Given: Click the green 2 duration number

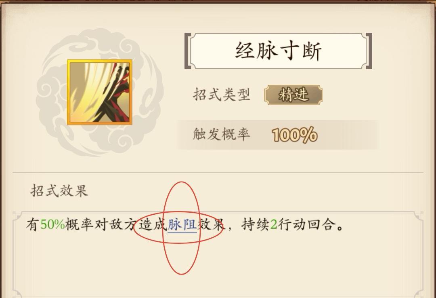Looking at the screenshot, I should tap(274, 224).
